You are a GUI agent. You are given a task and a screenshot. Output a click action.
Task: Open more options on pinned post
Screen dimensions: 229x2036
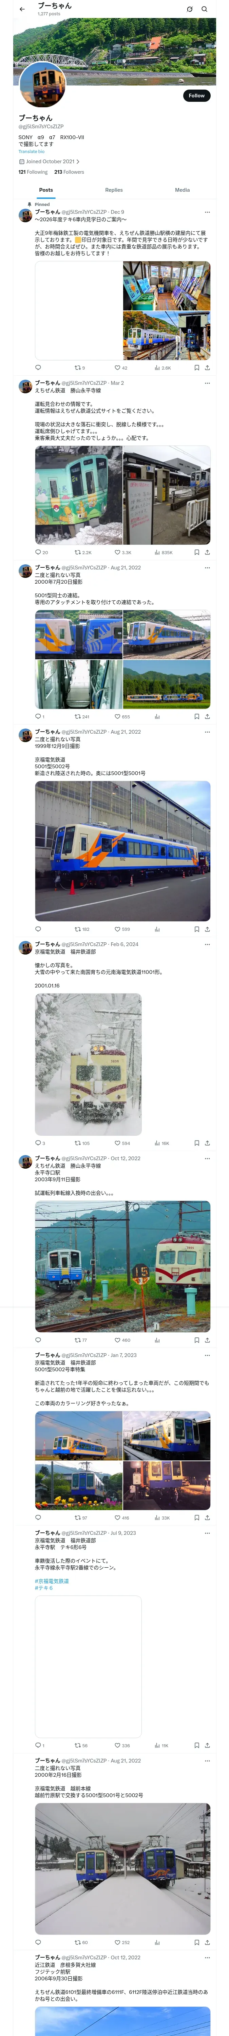(x=207, y=212)
